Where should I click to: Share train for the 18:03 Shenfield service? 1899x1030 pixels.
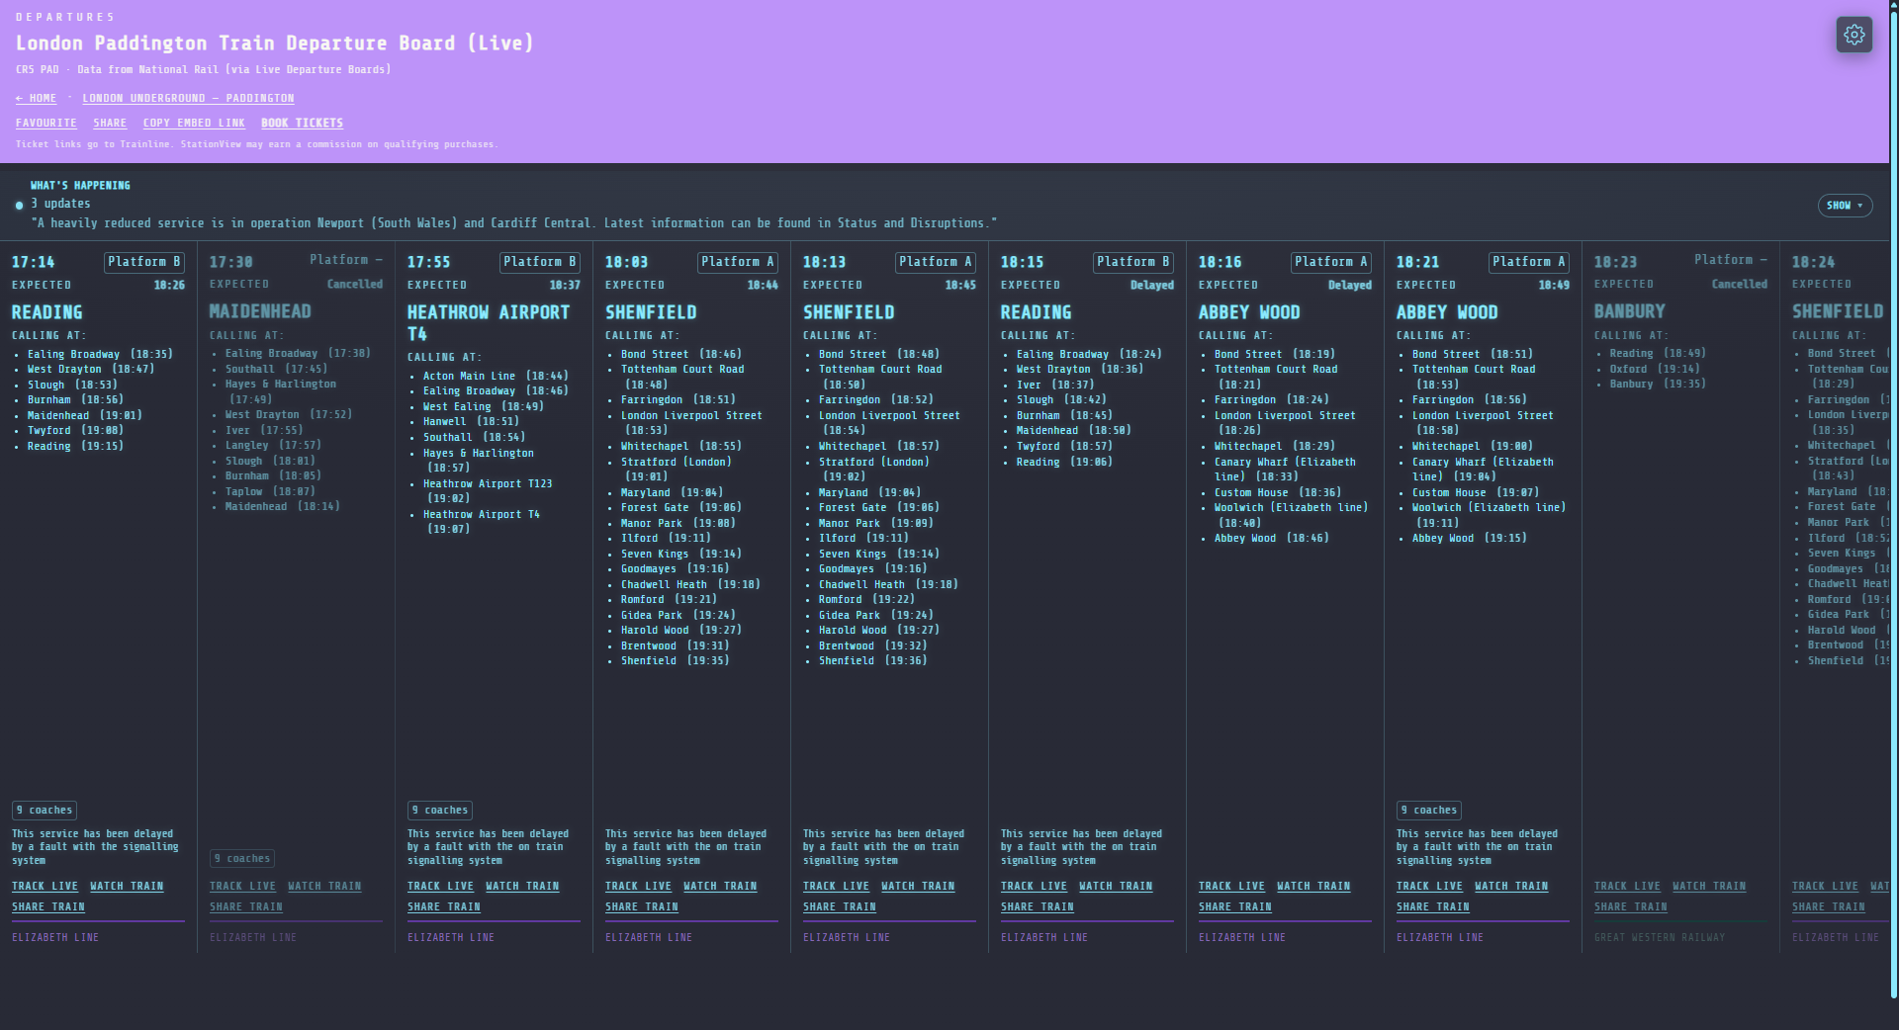pyautogui.click(x=642, y=906)
